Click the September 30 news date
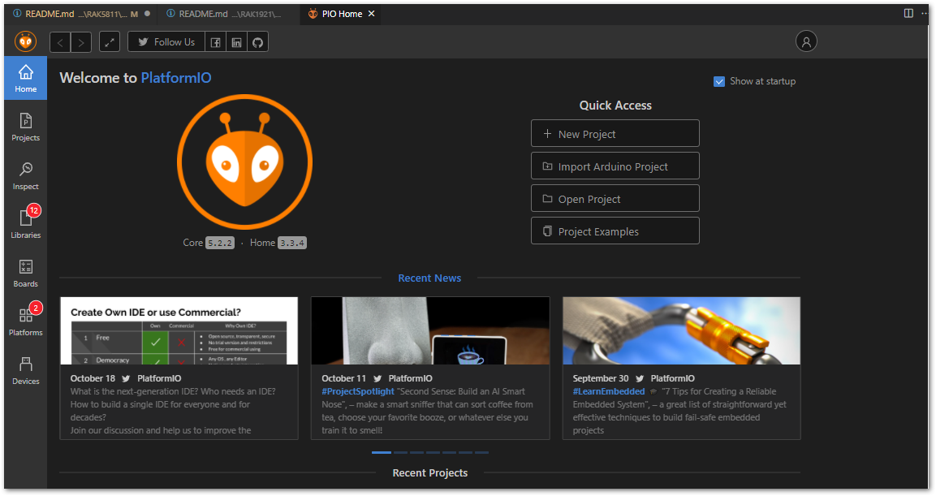 [x=601, y=378]
